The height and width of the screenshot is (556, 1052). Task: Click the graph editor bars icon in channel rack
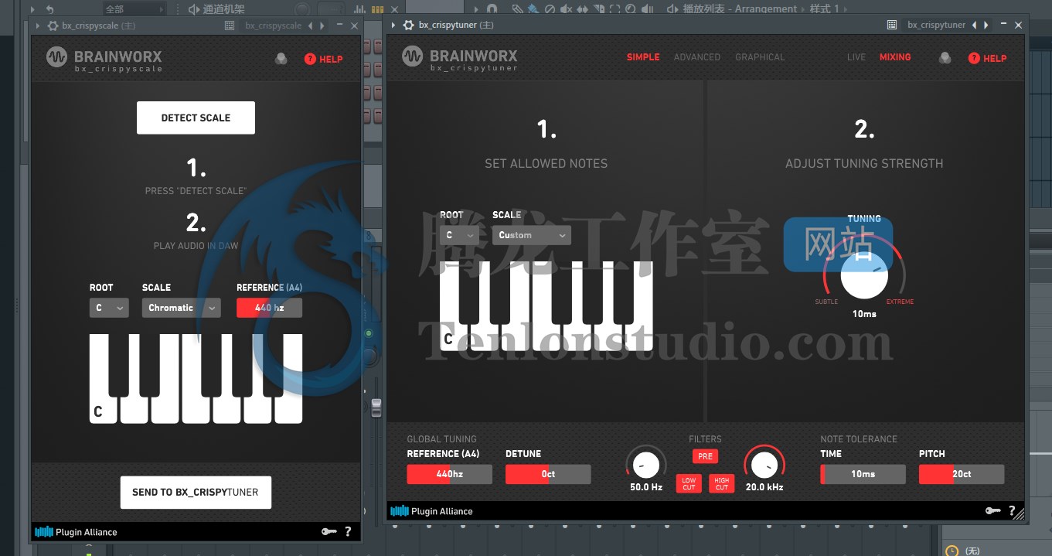pyautogui.click(x=360, y=9)
